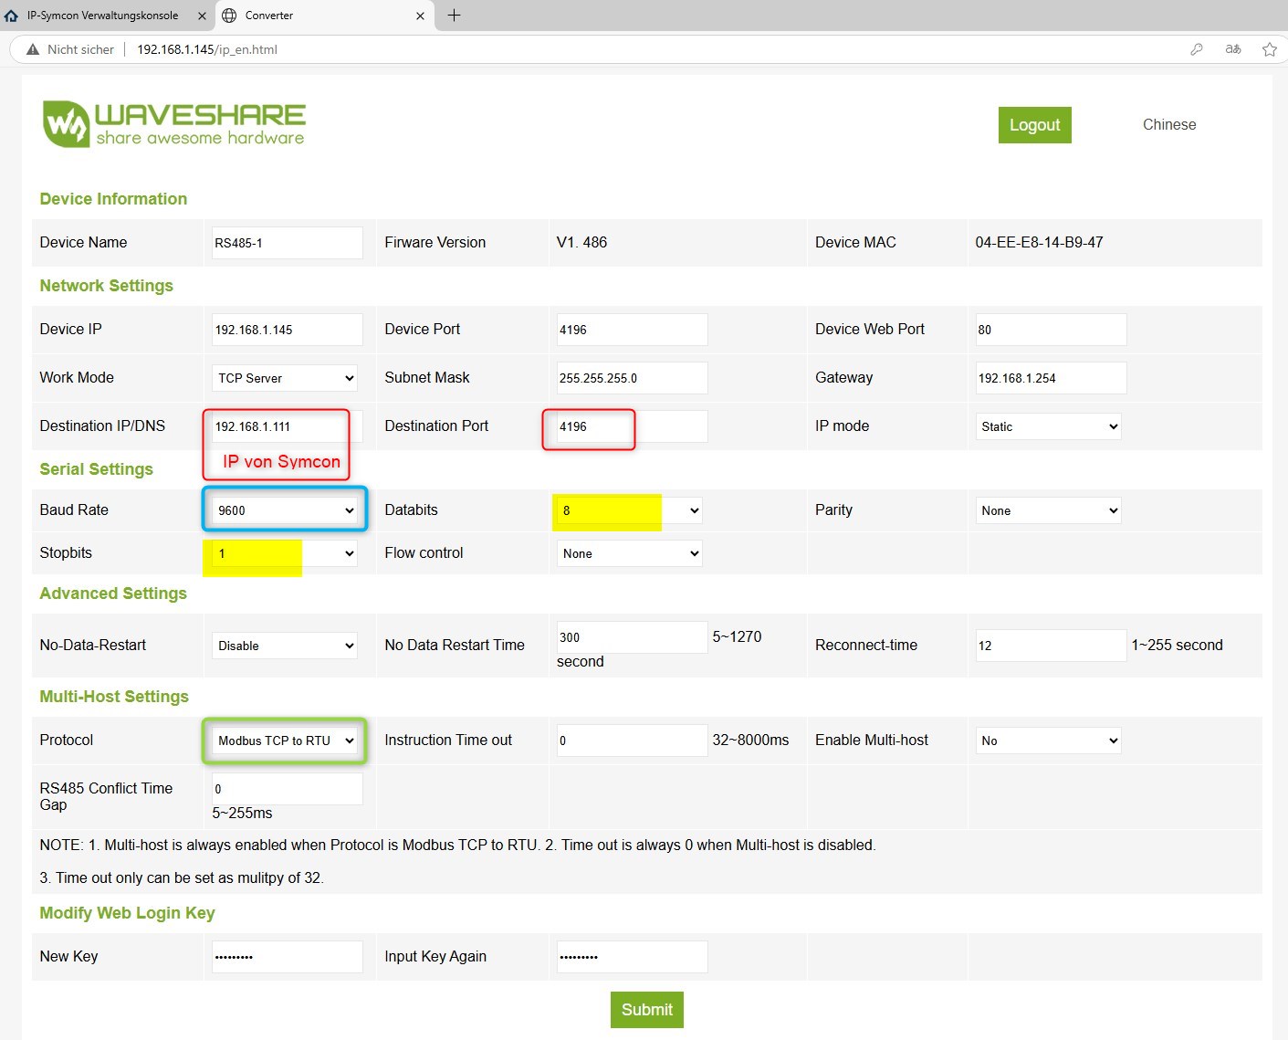Viewport: 1288px width, 1040px height.
Task: Click the Device Name input field
Action: 287,243
